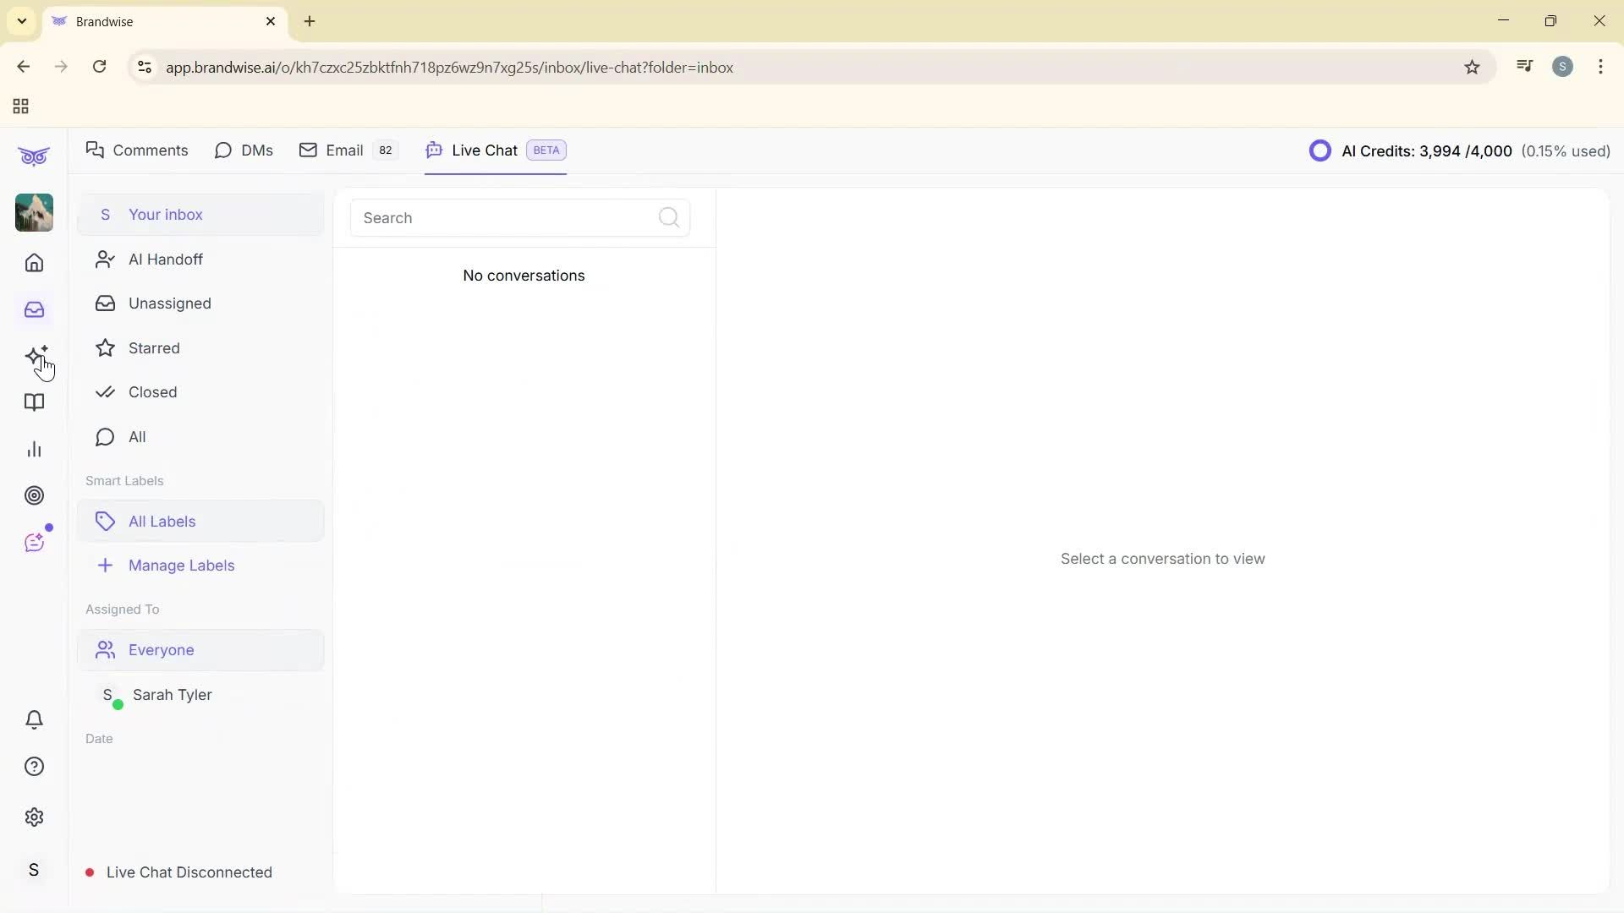This screenshot has height=913, width=1624.
Task: Click the workspace avatar thumbnail
Action: 33,212
